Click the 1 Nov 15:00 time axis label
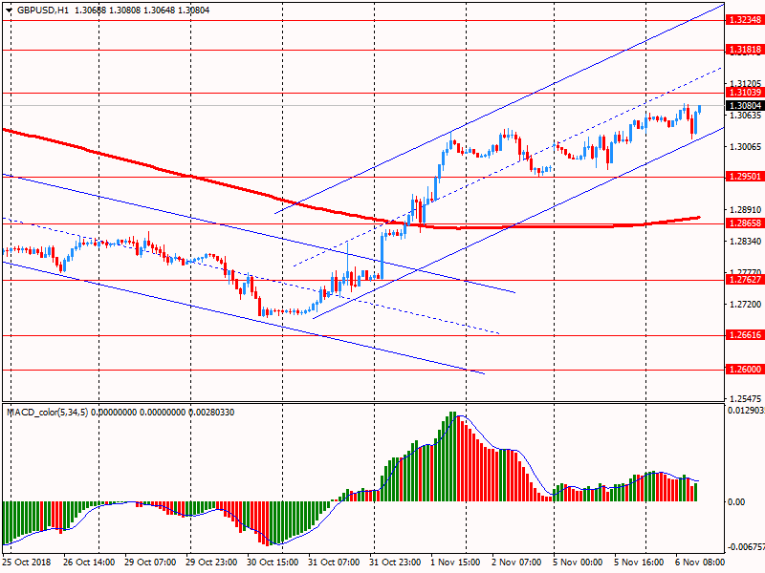765x573 pixels. tap(455, 562)
